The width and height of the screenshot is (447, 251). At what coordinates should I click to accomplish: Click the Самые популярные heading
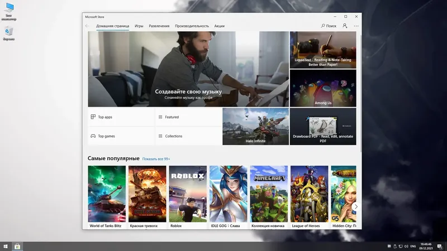click(x=113, y=158)
